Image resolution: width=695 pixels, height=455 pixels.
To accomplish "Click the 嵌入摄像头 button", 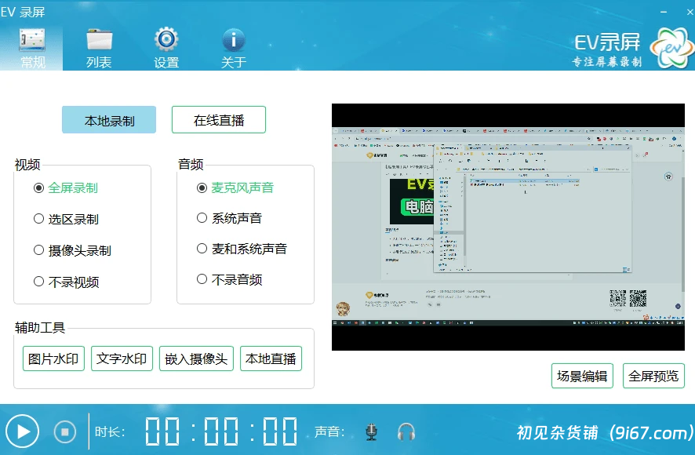I will (x=196, y=359).
